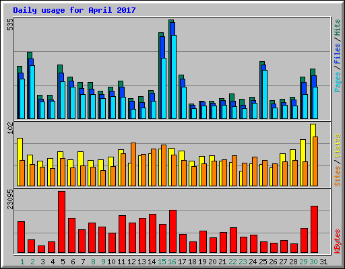
Task: Click the cyan Pages bar for day 2
Action: [x=32, y=92]
